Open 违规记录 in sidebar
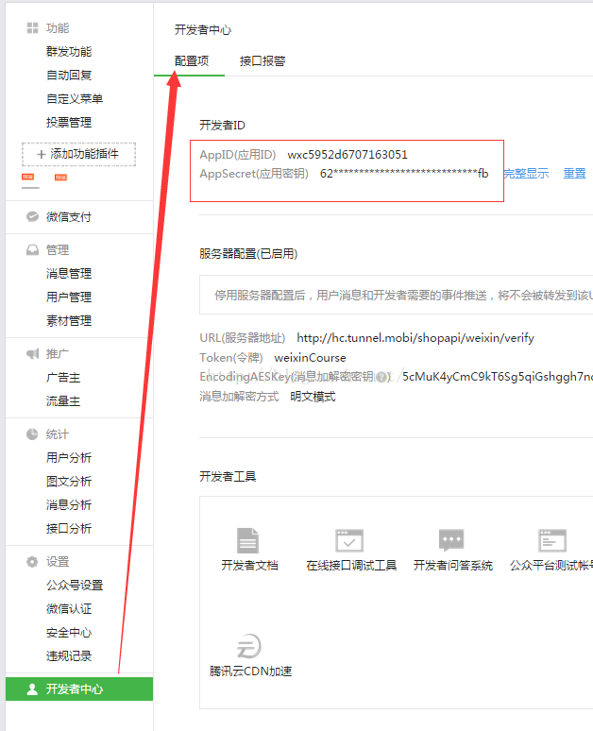 point(69,656)
